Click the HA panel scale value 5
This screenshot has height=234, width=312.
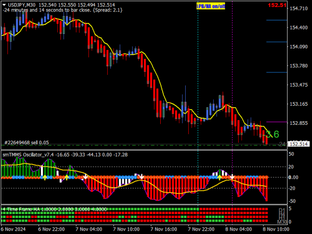click(290, 209)
